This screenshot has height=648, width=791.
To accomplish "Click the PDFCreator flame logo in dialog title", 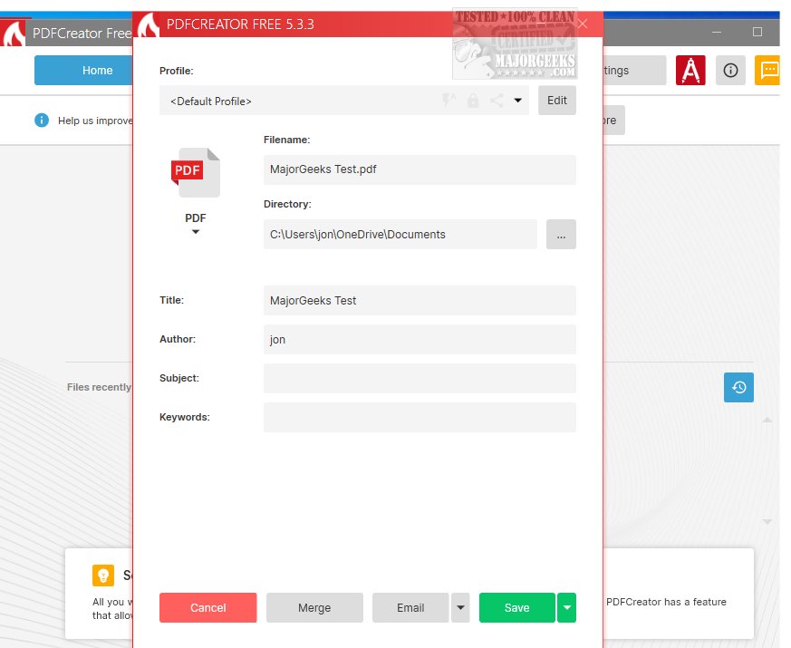I will click(x=149, y=24).
